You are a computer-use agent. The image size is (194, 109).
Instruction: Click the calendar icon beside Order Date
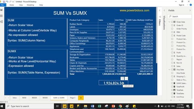coord(174,22)
